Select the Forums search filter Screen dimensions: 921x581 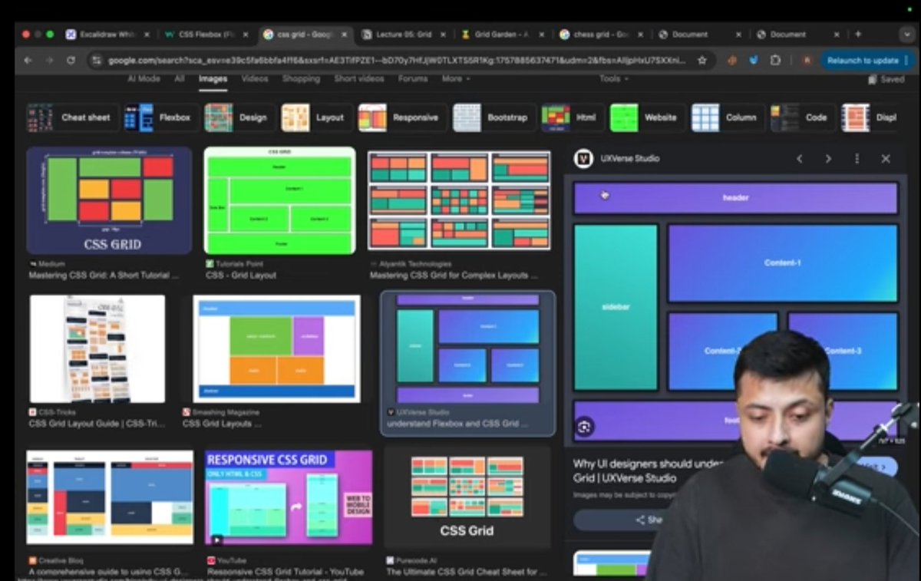[413, 79]
